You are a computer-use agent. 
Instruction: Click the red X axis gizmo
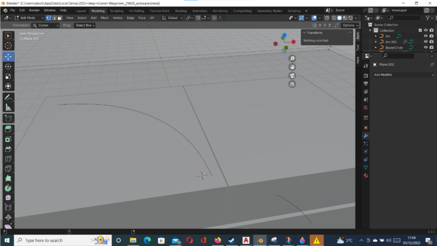pyautogui.click(x=293, y=42)
